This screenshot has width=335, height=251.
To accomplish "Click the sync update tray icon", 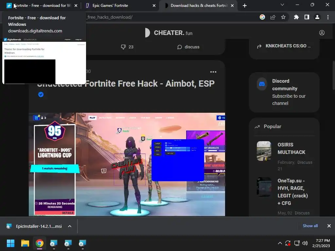I will 288,243.
